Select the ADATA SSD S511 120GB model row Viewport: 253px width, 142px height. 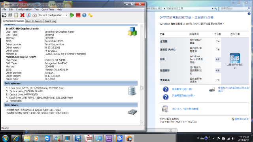point(34,110)
